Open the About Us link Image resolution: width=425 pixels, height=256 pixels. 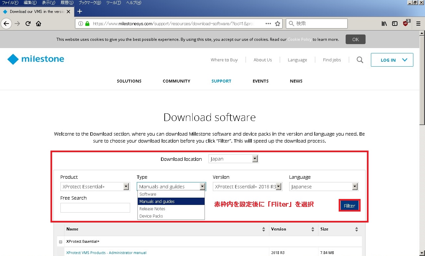pos(263,60)
